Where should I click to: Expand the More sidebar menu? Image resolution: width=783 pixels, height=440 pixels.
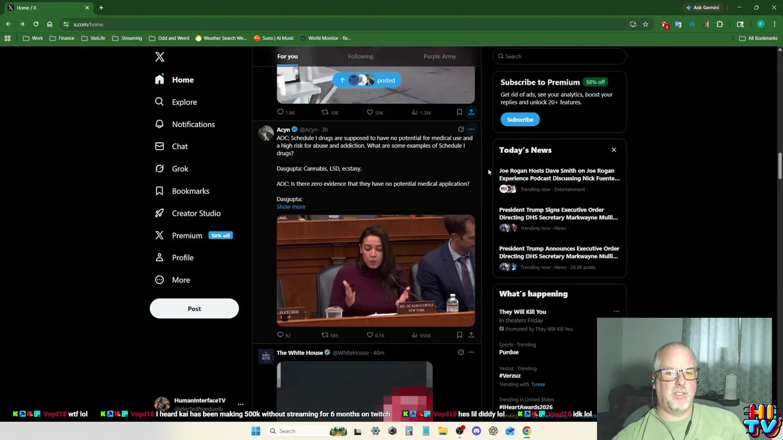coord(173,280)
